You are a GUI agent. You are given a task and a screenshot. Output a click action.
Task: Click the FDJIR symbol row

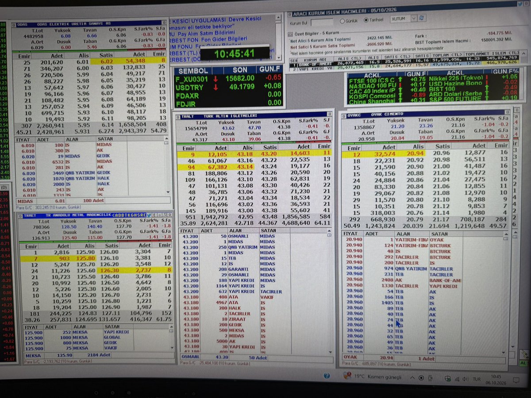228,102
